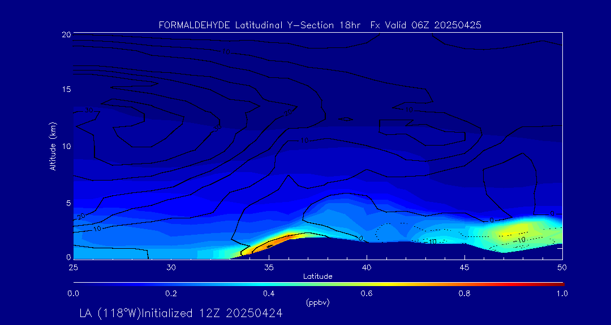The height and width of the screenshot is (325, 611).
Task: Click the 0.4 colorbar tick label
Action: point(269,293)
